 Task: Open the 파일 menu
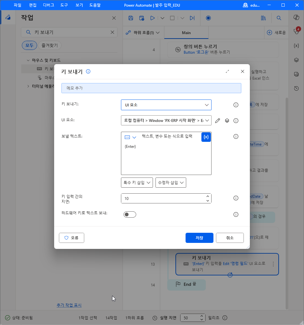(17, 5)
